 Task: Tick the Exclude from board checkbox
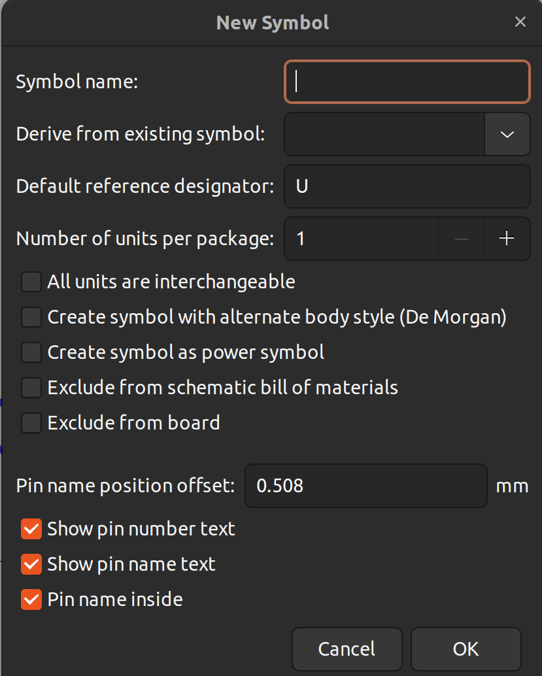[31, 423]
